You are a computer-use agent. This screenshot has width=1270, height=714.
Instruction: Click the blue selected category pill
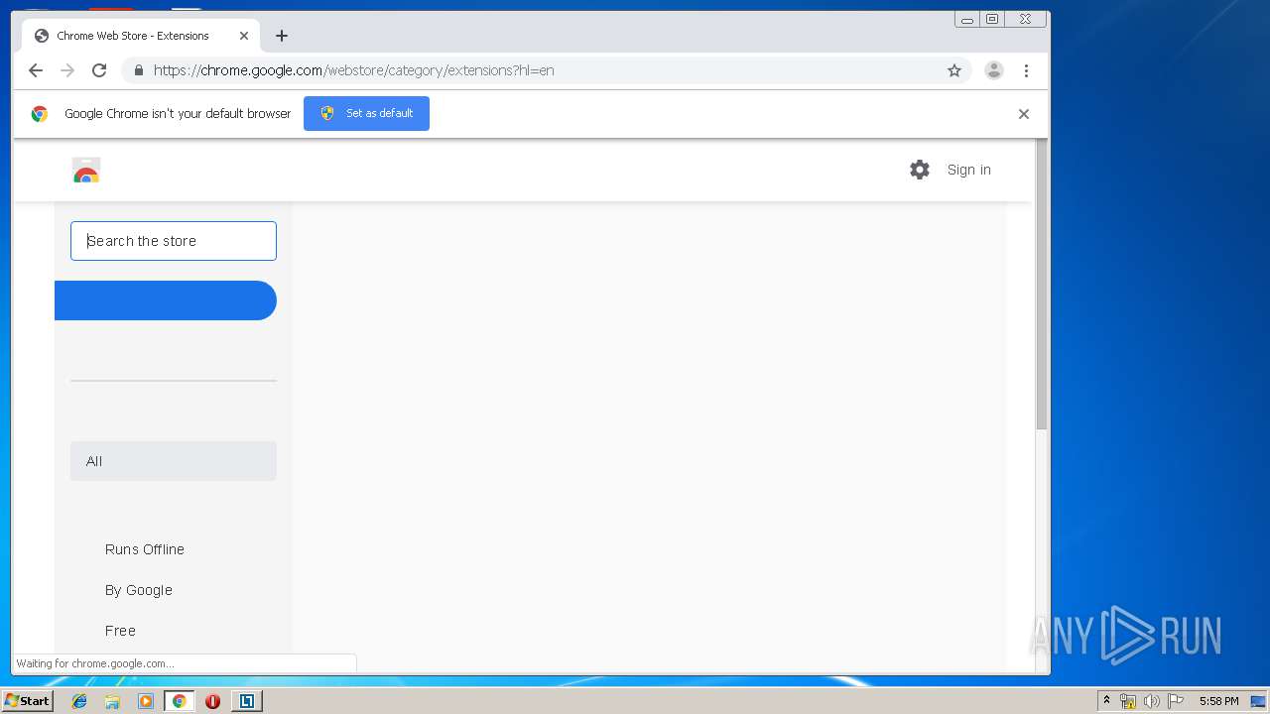(165, 300)
